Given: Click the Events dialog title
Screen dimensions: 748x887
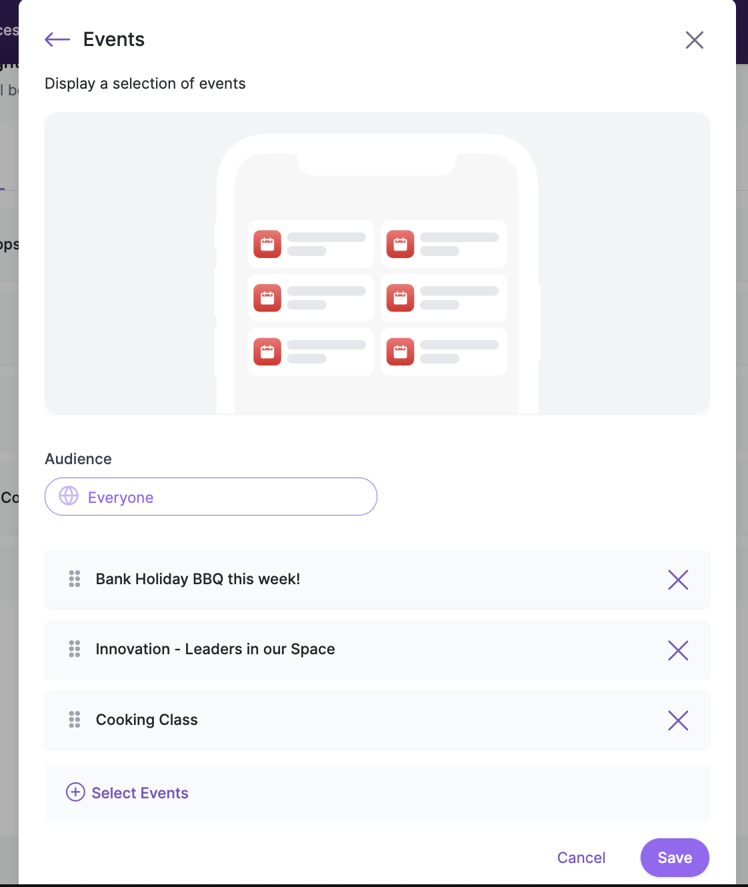Looking at the screenshot, I should click(x=114, y=39).
